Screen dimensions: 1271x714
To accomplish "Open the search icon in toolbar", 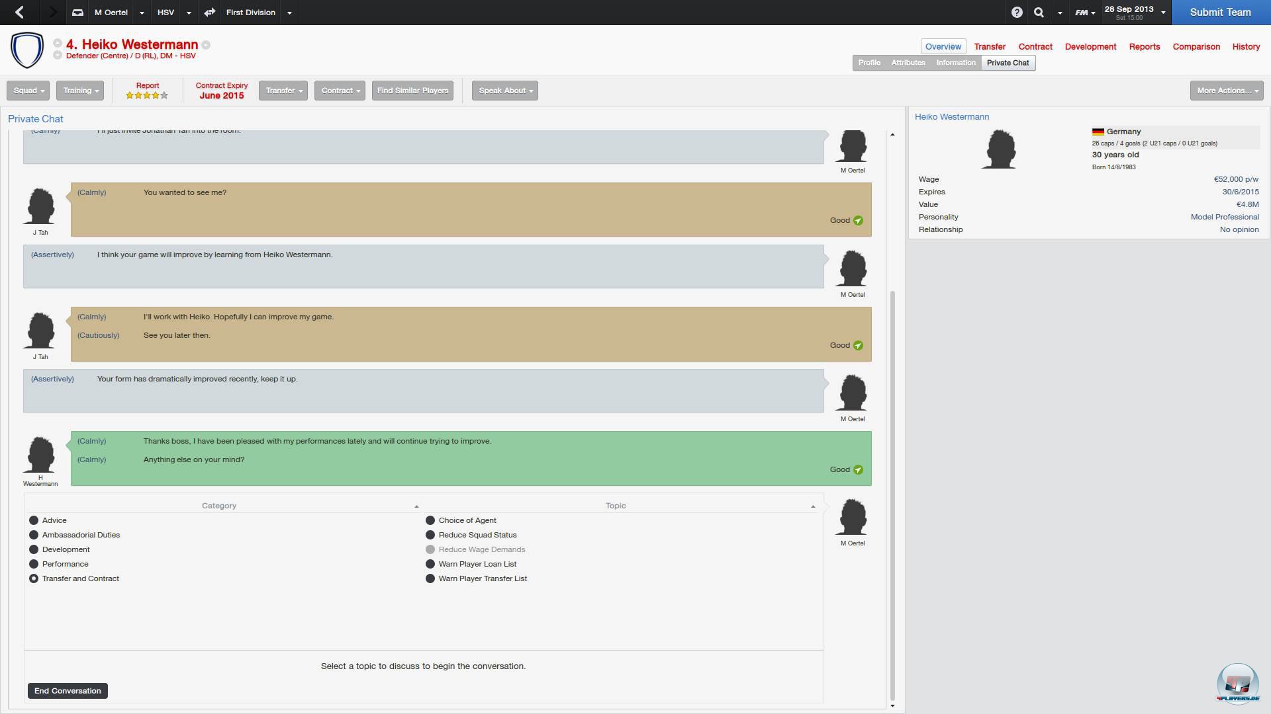I will (1039, 12).
